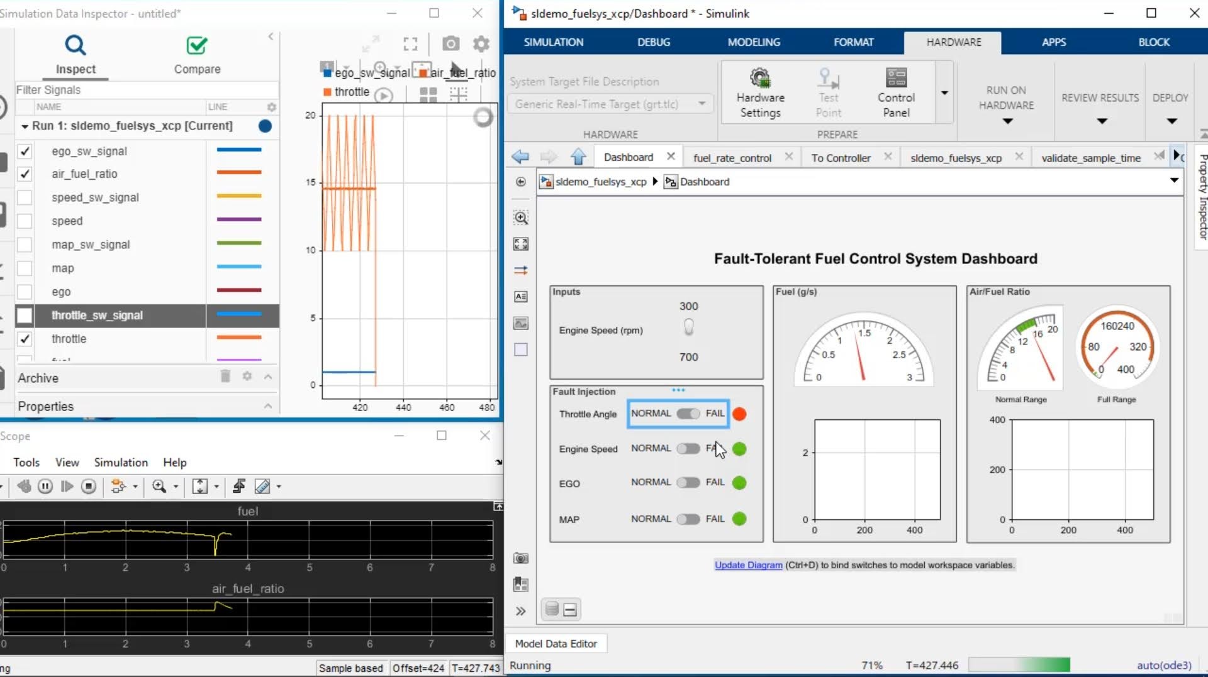Click the Update Diagram link

(x=748, y=565)
